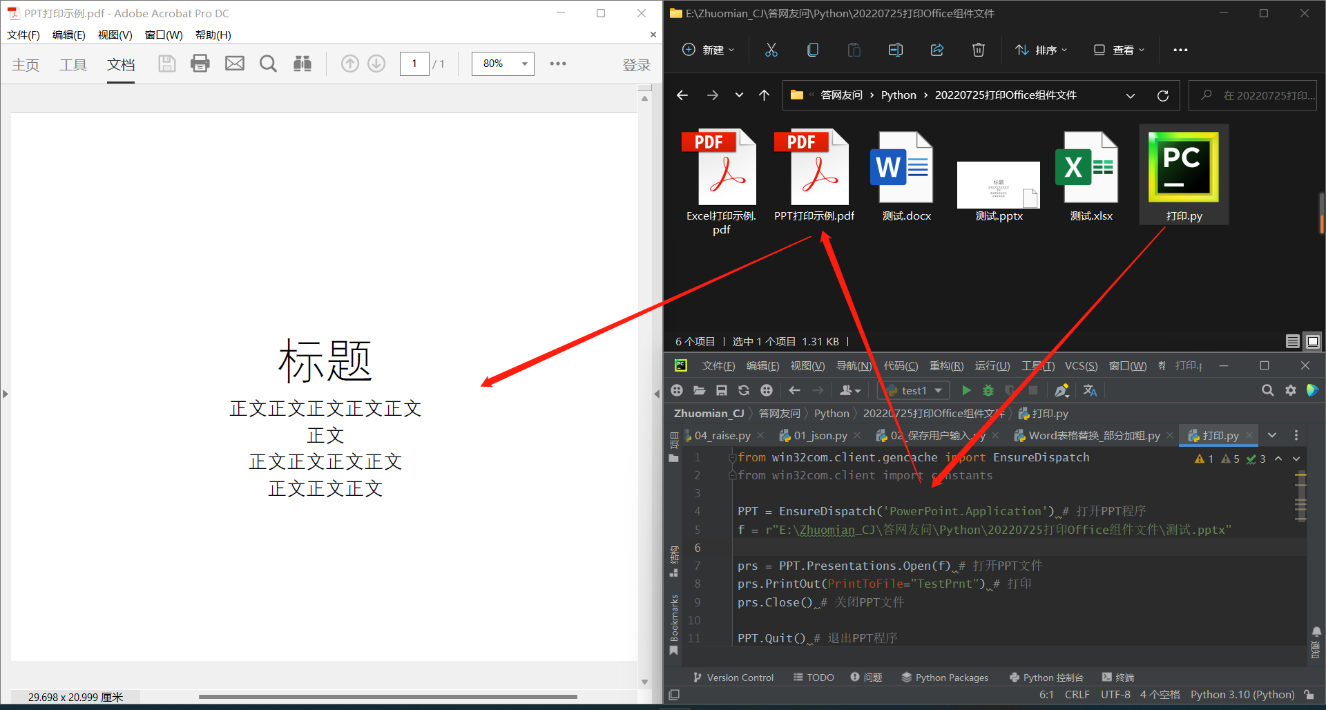Open the 80% zoom level dropdown
Viewport: 1326px width, 710px height.
coord(503,63)
